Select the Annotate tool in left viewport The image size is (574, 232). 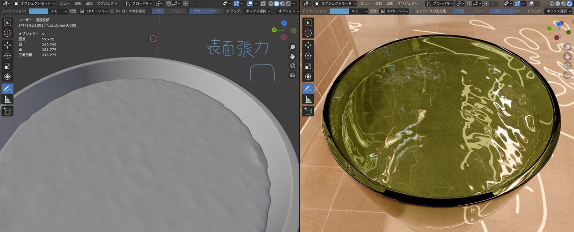pyautogui.click(x=8, y=88)
